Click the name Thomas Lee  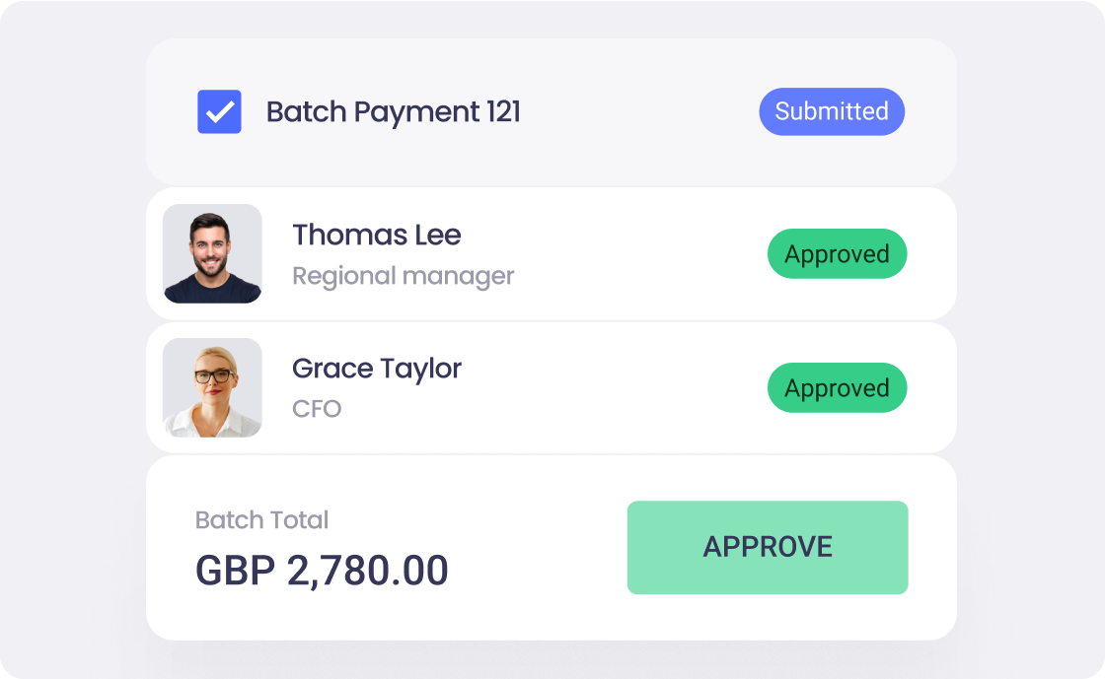click(x=377, y=235)
